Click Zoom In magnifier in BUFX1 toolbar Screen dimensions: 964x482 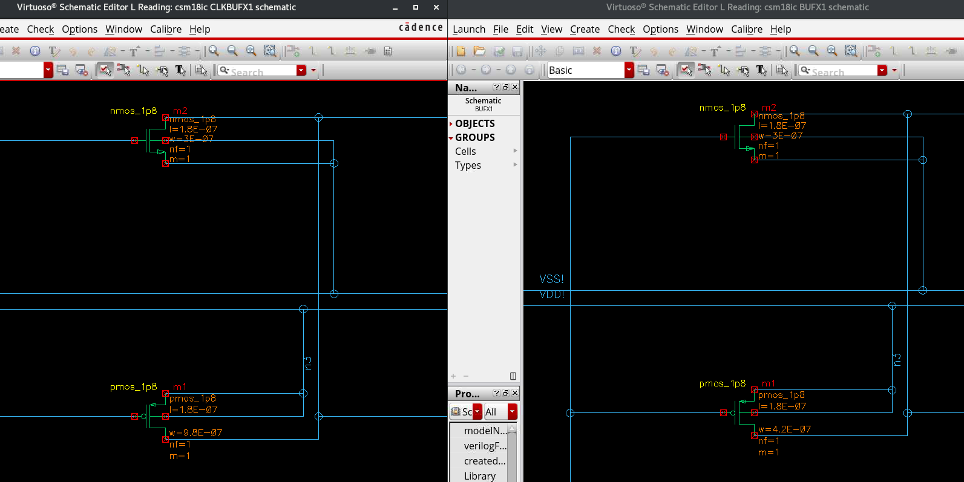795,51
